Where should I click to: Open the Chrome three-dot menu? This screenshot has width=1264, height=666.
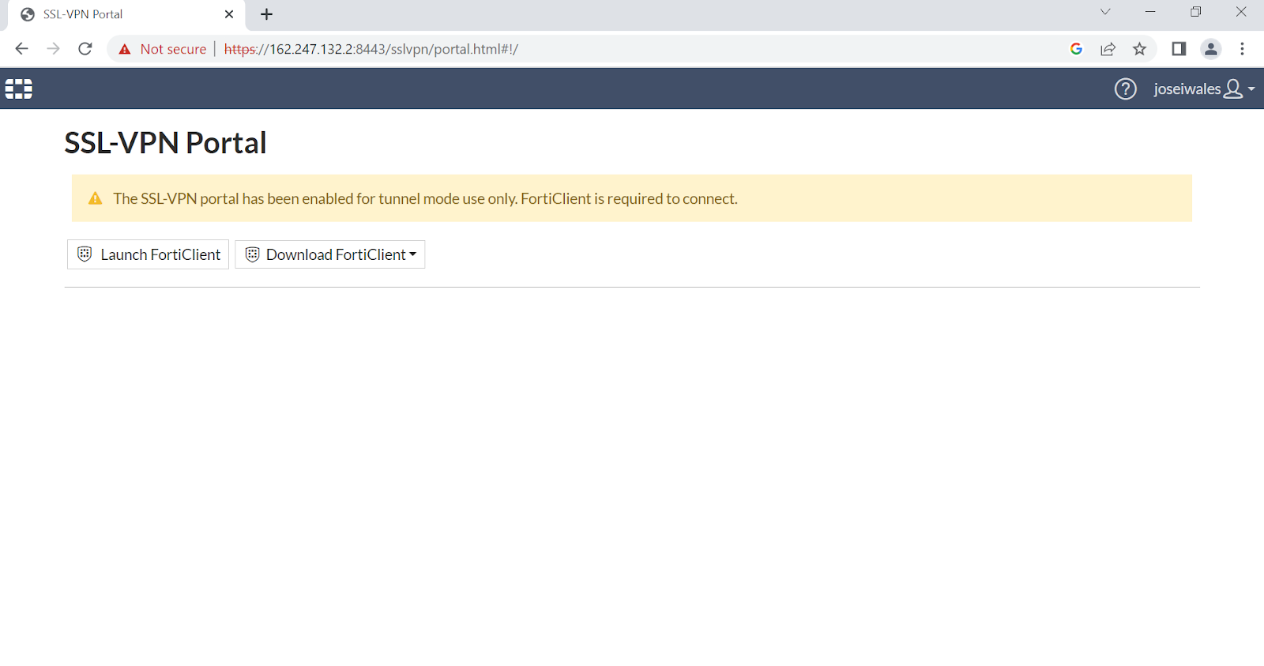click(x=1242, y=49)
